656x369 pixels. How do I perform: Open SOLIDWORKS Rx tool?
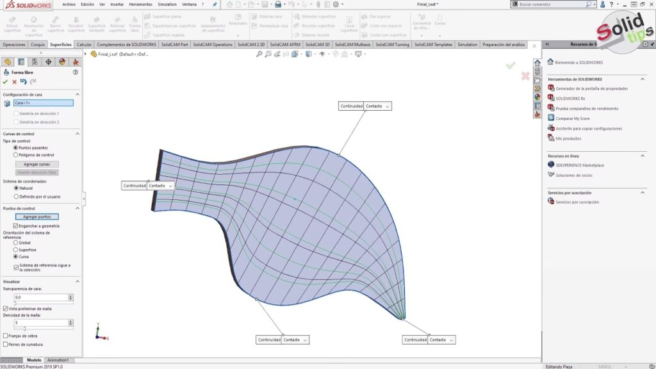570,99
